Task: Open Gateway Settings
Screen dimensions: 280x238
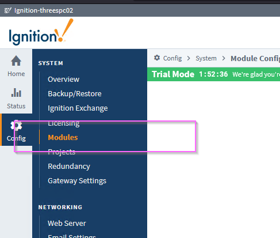Action: coord(77,181)
